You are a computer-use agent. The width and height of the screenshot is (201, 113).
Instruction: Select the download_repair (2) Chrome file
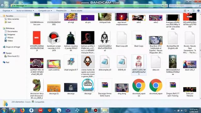[139, 88]
